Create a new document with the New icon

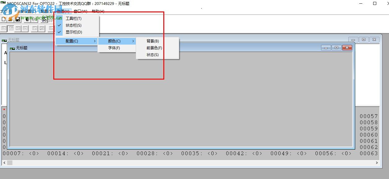[3, 19]
